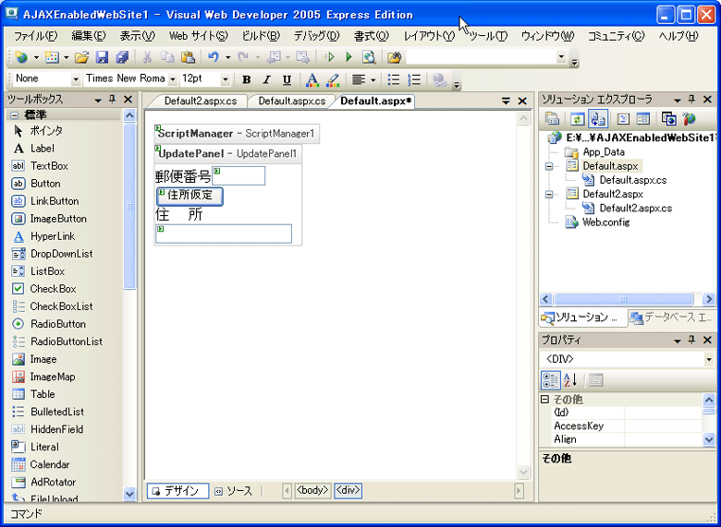Switch to Default.aspx.cs tab
The width and height of the screenshot is (721, 527).
(x=291, y=101)
